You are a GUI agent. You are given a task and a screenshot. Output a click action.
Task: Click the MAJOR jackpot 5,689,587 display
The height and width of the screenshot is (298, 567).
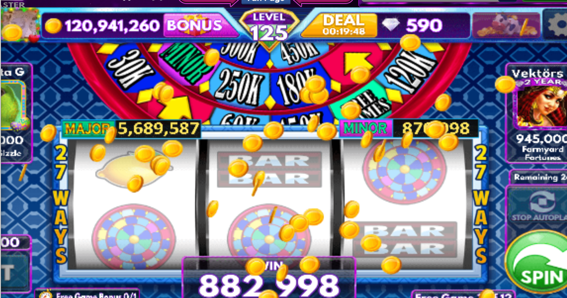131,129
